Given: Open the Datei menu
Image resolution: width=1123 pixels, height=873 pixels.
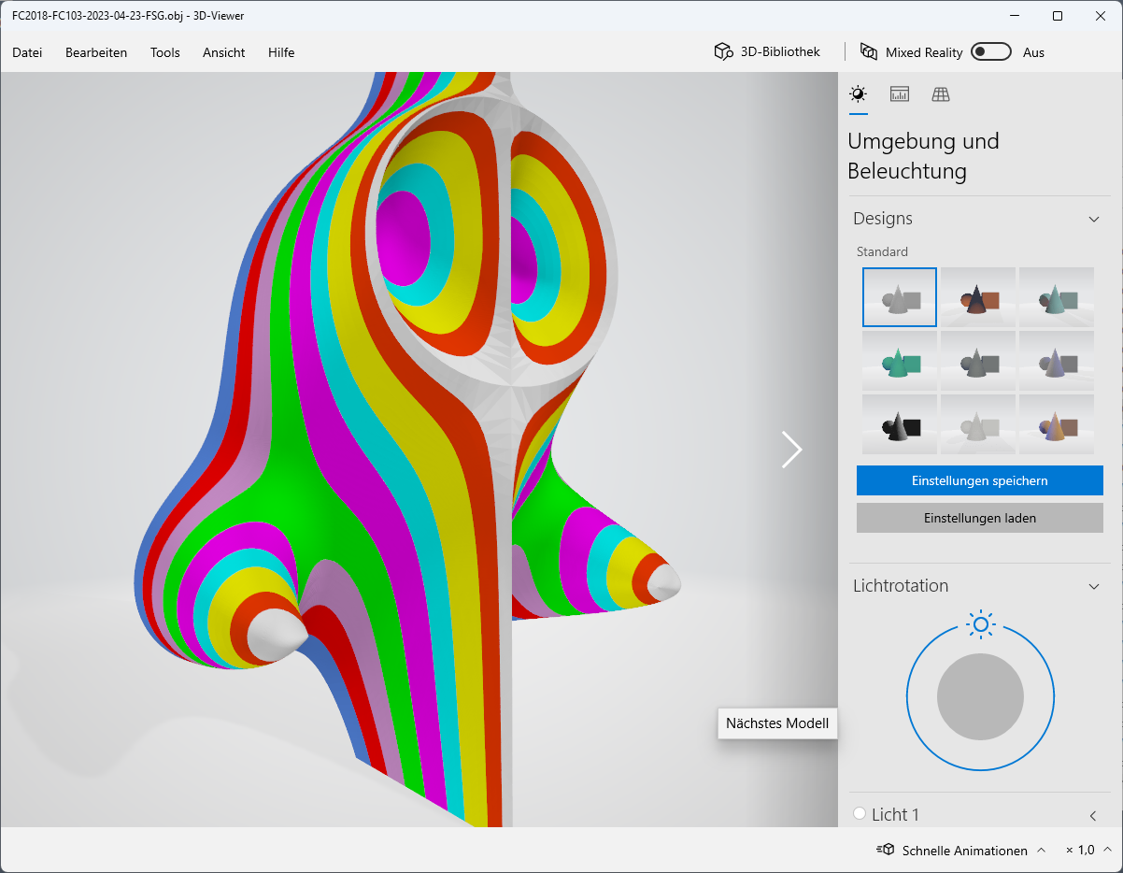Looking at the screenshot, I should tap(26, 52).
